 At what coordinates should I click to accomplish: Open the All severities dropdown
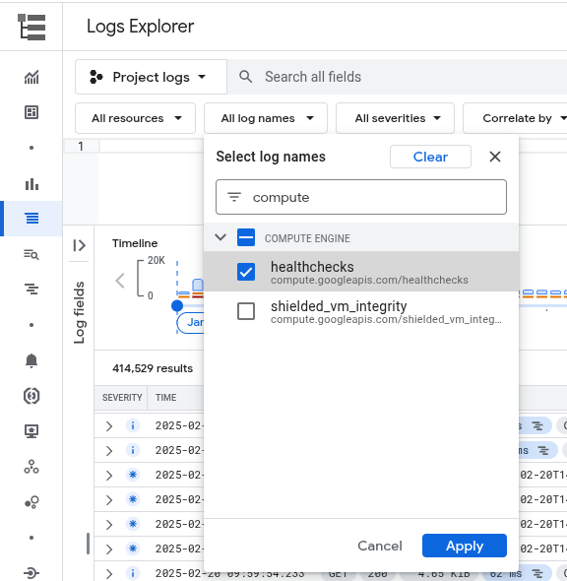pyautogui.click(x=395, y=118)
